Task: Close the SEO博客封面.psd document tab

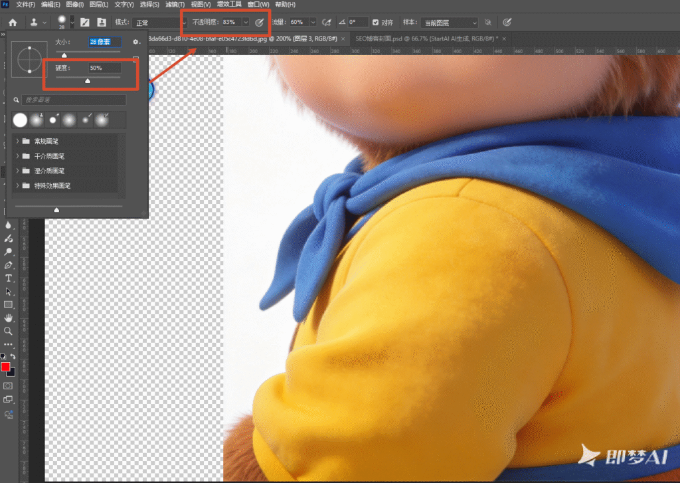Action: coord(504,39)
